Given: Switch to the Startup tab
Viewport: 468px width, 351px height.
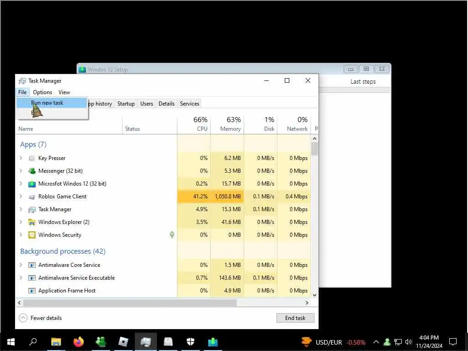Looking at the screenshot, I should tap(126, 104).
